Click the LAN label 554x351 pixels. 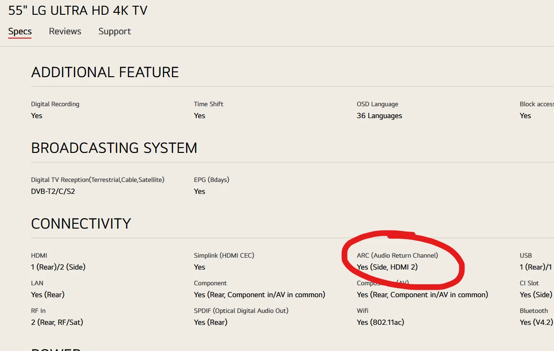point(37,283)
